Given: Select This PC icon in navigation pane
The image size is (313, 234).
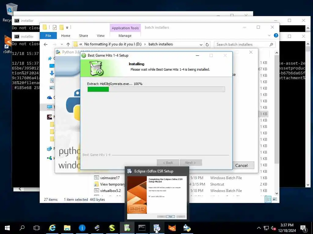Looking at the screenshot, I should [49, 107].
